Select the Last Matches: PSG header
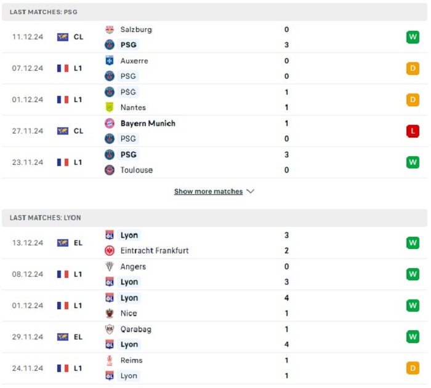431x388 pixels. click(214, 12)
